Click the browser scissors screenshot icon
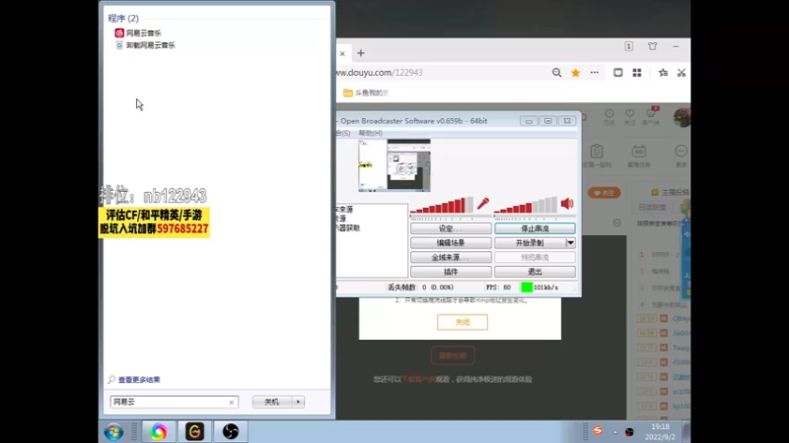The height and width of the screenshot is (443, 789). (681, 73)
